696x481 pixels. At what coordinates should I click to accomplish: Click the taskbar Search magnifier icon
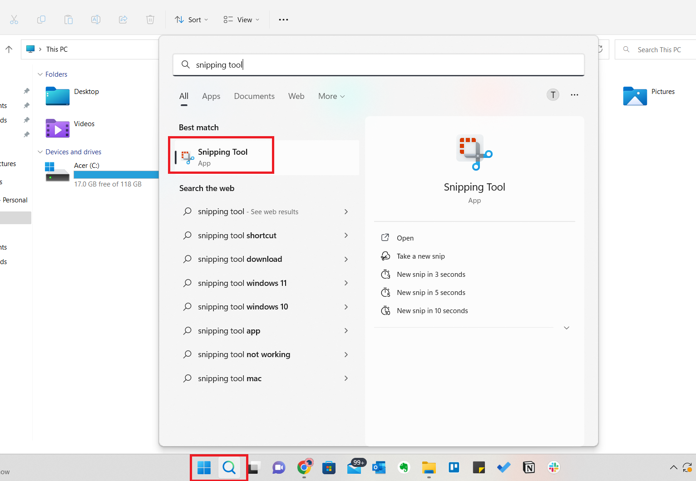229,467
